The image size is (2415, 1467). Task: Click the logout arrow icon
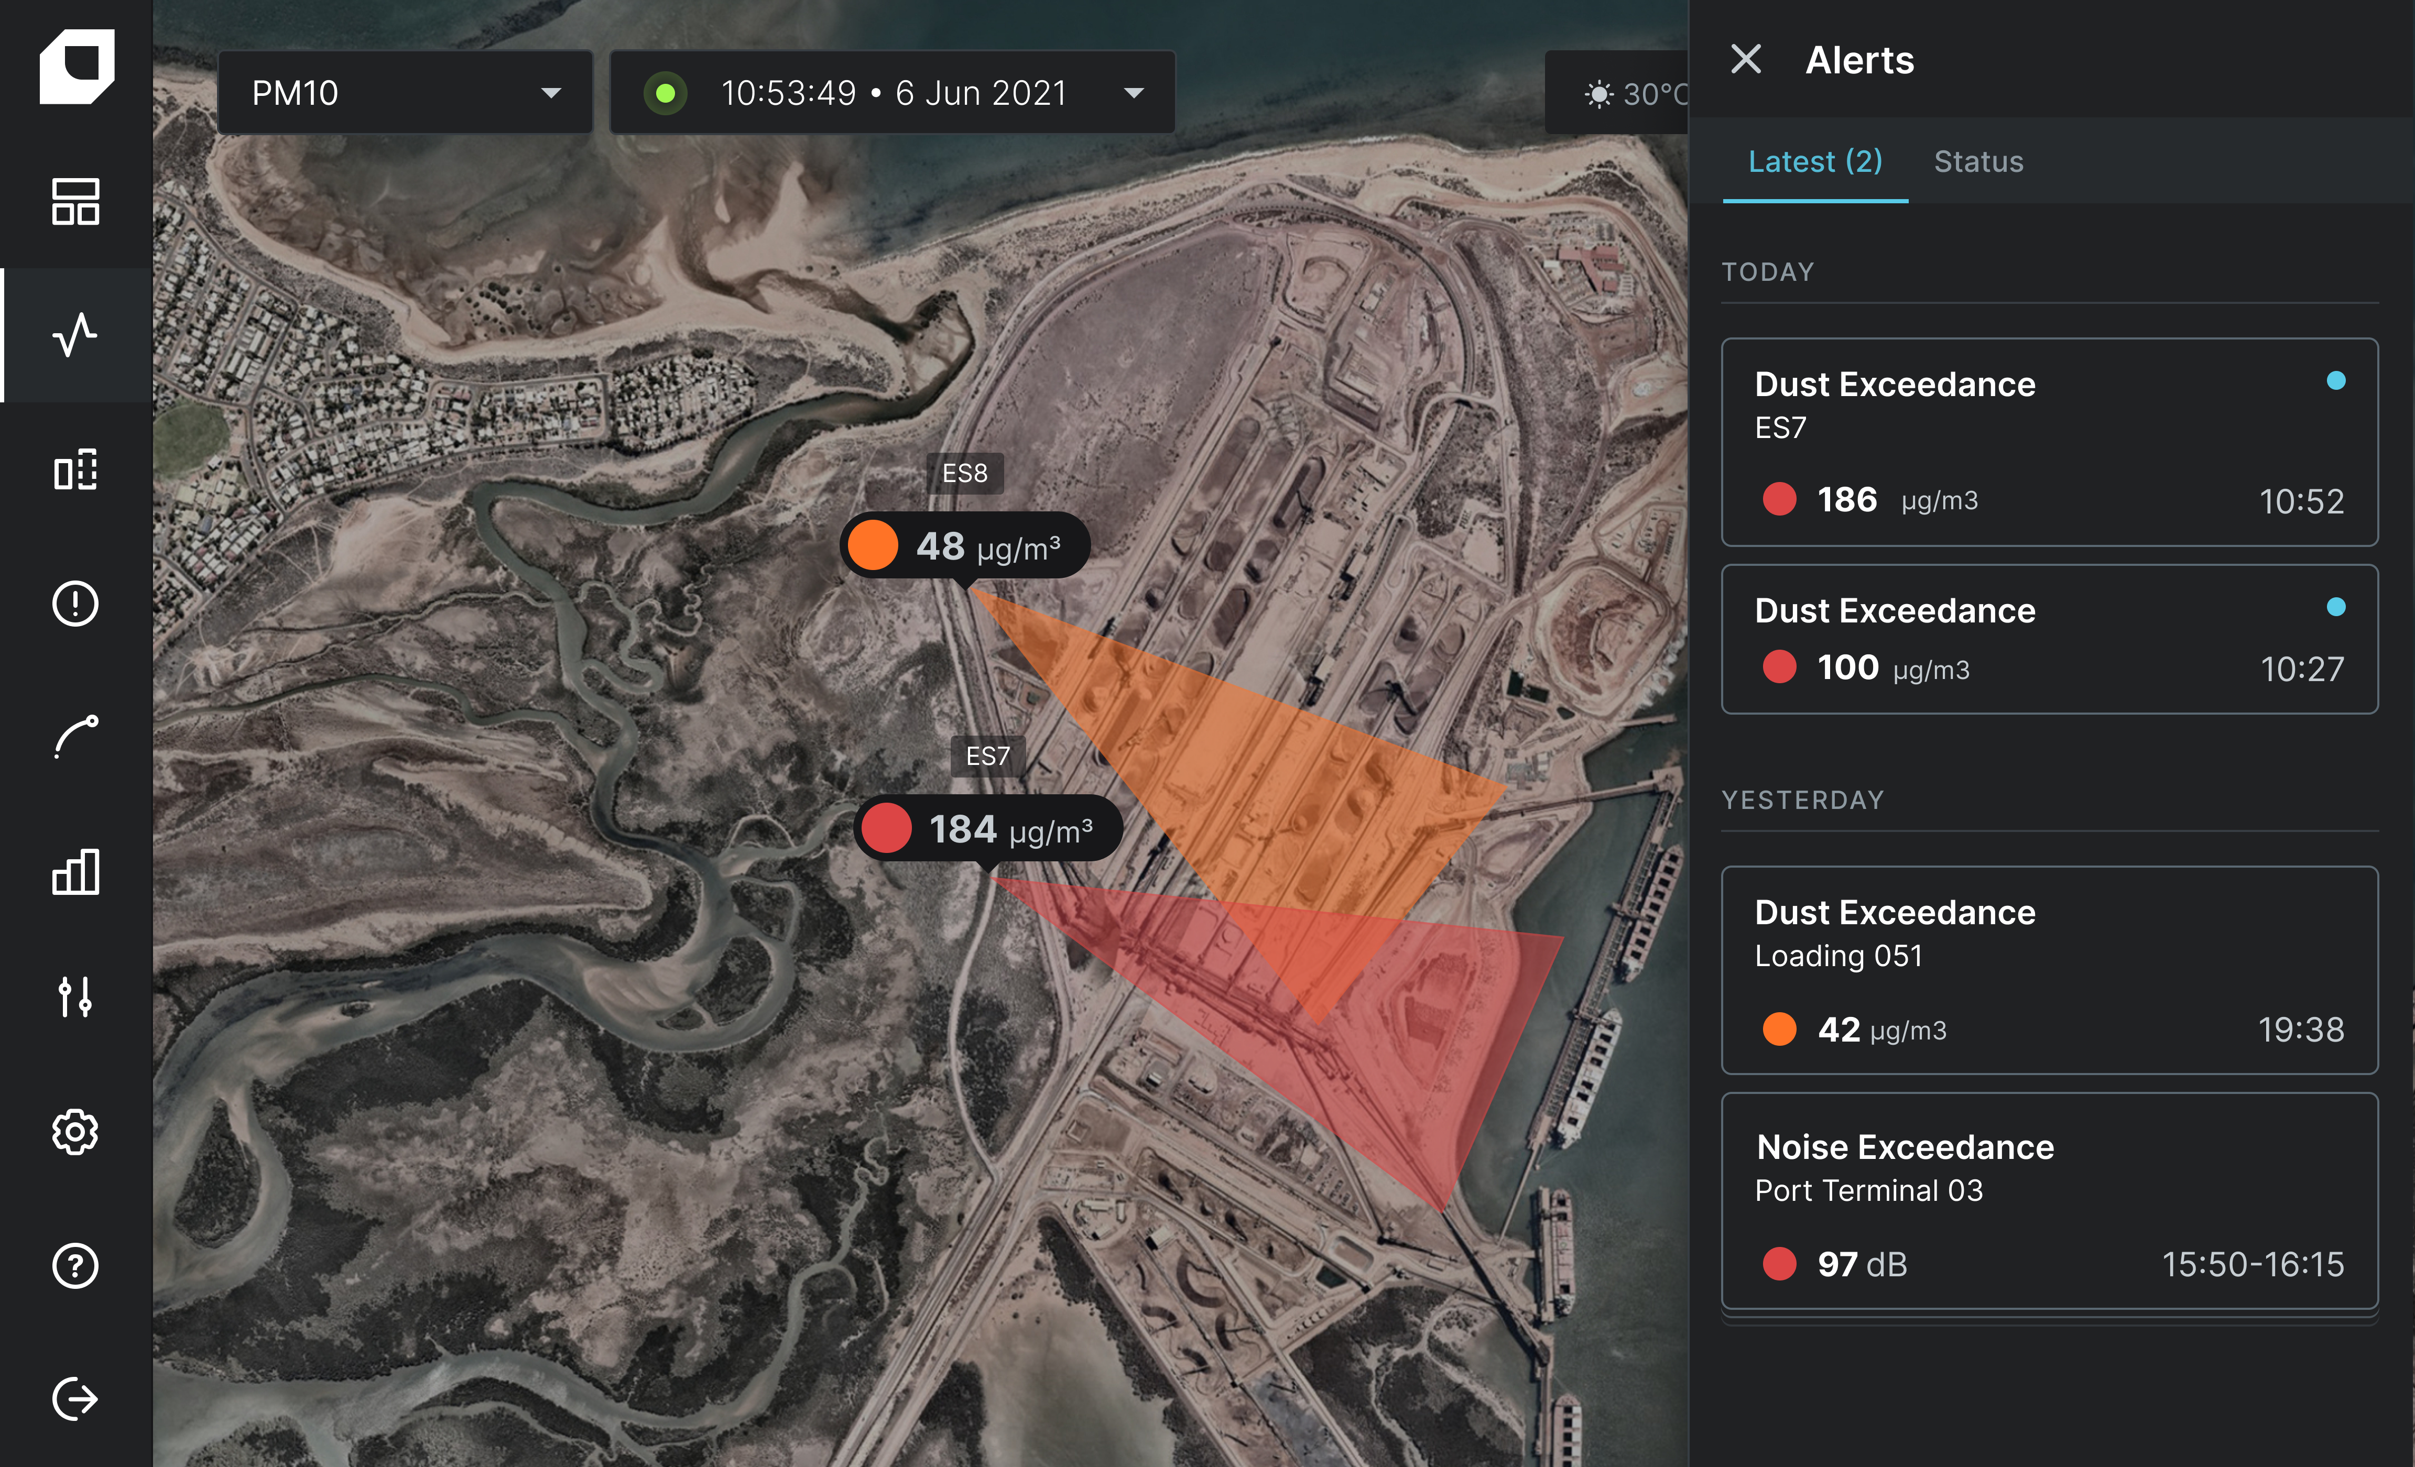coord(75,1398)
